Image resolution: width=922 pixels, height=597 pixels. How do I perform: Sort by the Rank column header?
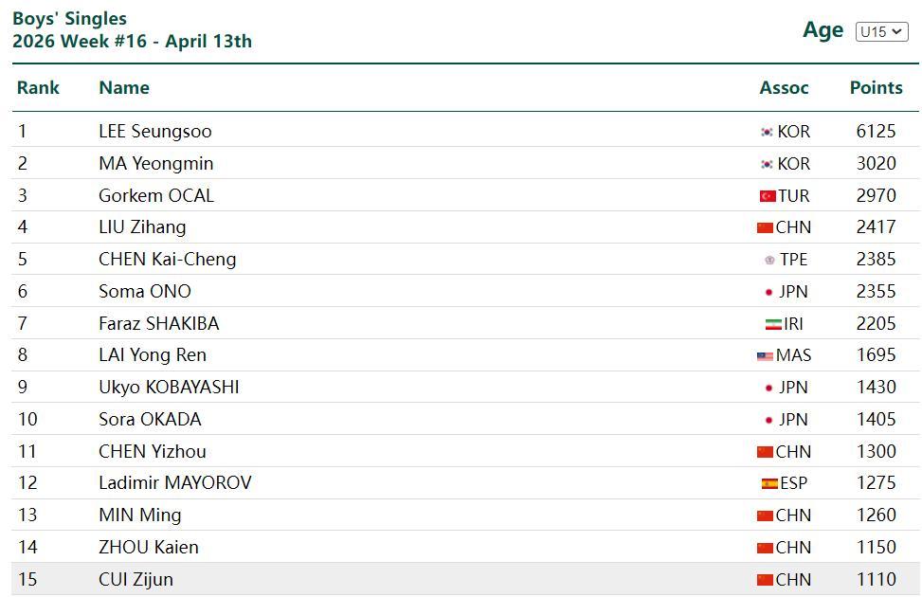[38, 88]
